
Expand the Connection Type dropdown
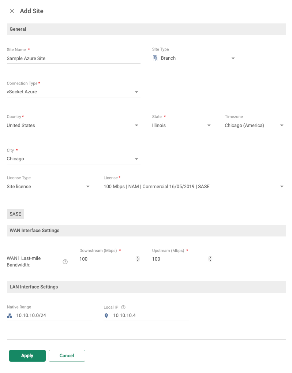136,92
